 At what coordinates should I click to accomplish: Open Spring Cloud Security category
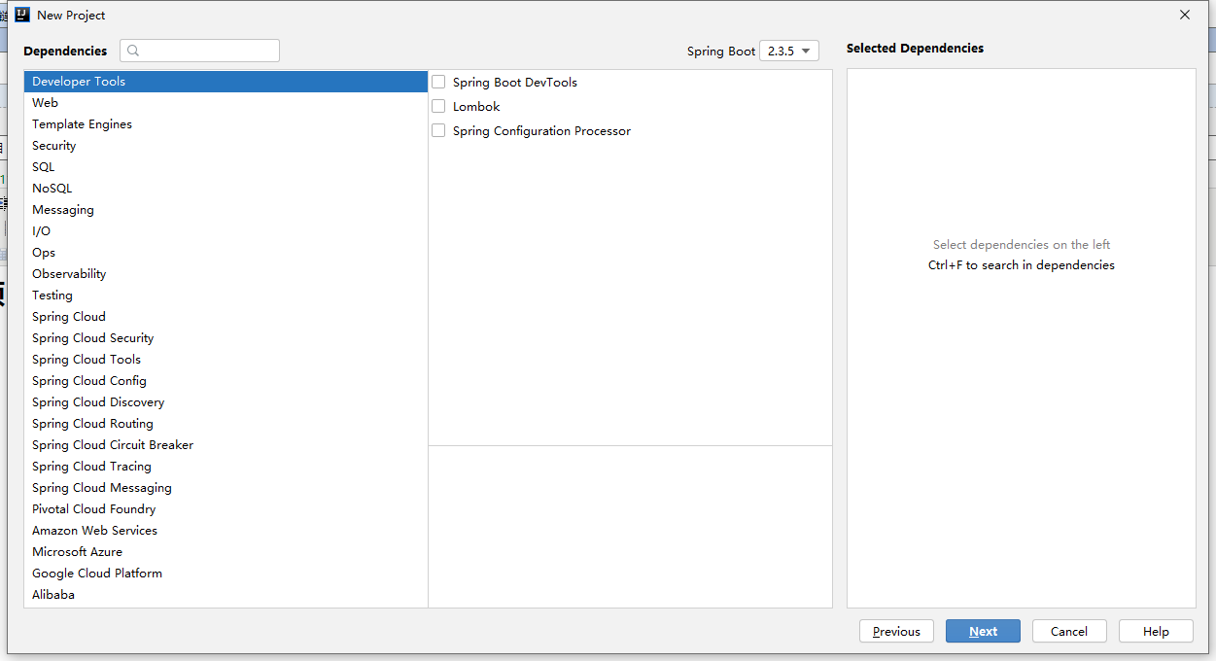pyautogui.click(x=226, y=338)
